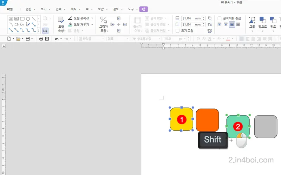The width and height of the screenshot is (281, 175).
Task: Expand the 도형 윤곽선 dropdown arrow
Action: tap(92, 18)
